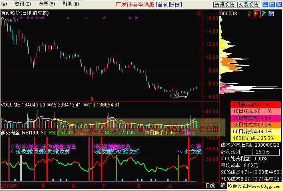Select the green-red bar cost distribution icon
The image size is (283, 191).
(x=250, y=14)
